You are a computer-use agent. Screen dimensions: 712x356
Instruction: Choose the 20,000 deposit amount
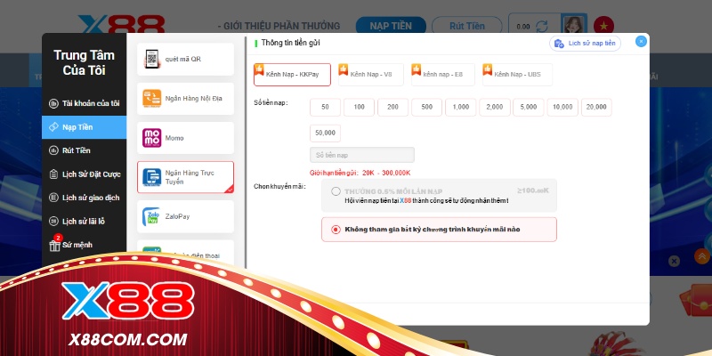coord(596,107)
